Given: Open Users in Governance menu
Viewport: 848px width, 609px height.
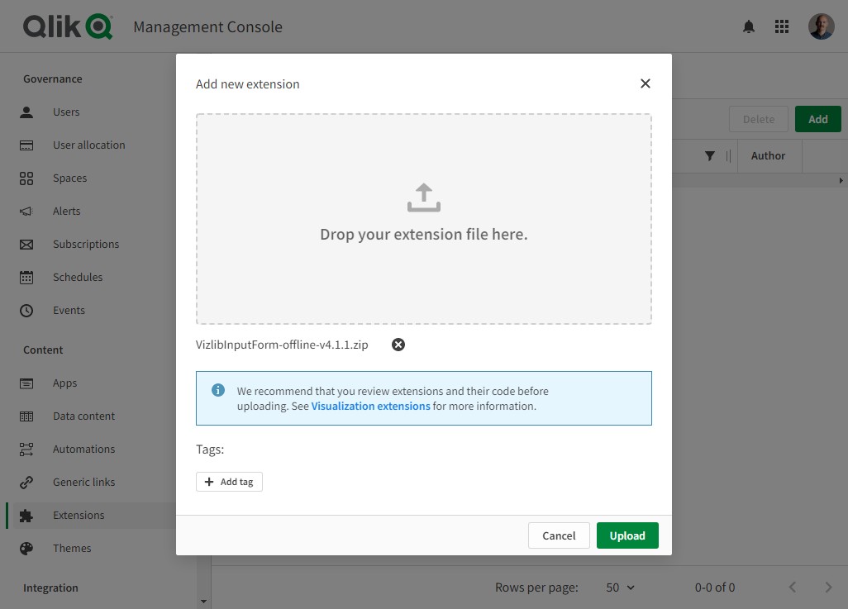Looking at the screenshot, I should [66, 112].
